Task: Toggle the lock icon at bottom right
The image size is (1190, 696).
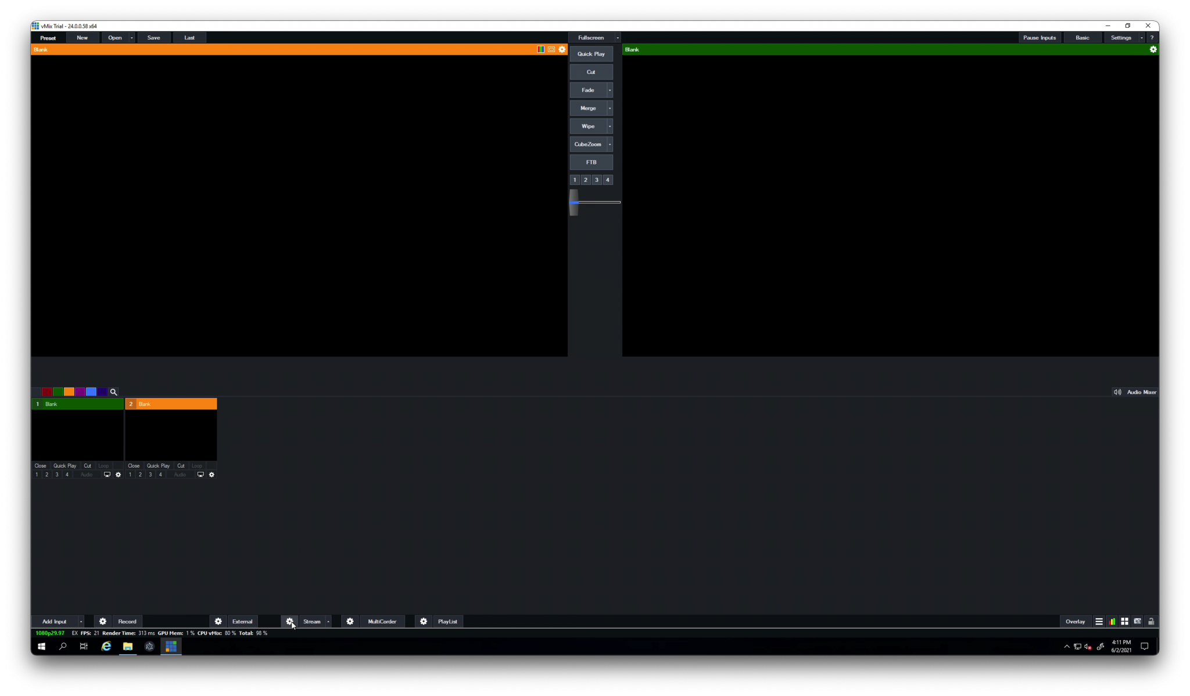Action: 1150,621
